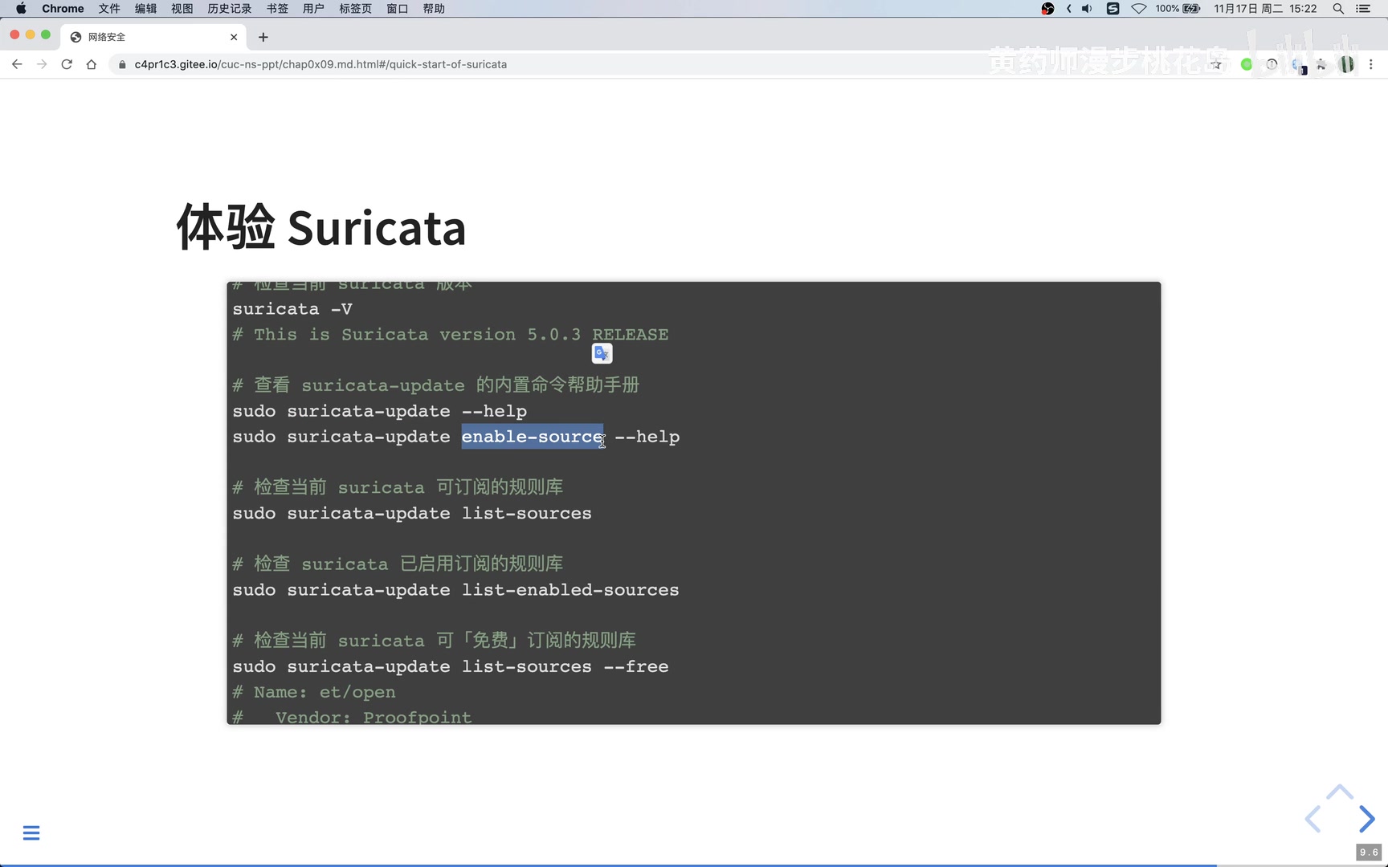Open the browser home page
The width and height of the screenshot is (1388, 867).
tap(92, 64)
